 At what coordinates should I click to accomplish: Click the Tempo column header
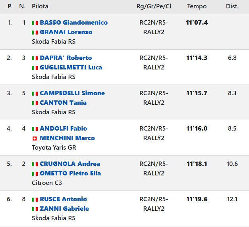tap(197, 6)
